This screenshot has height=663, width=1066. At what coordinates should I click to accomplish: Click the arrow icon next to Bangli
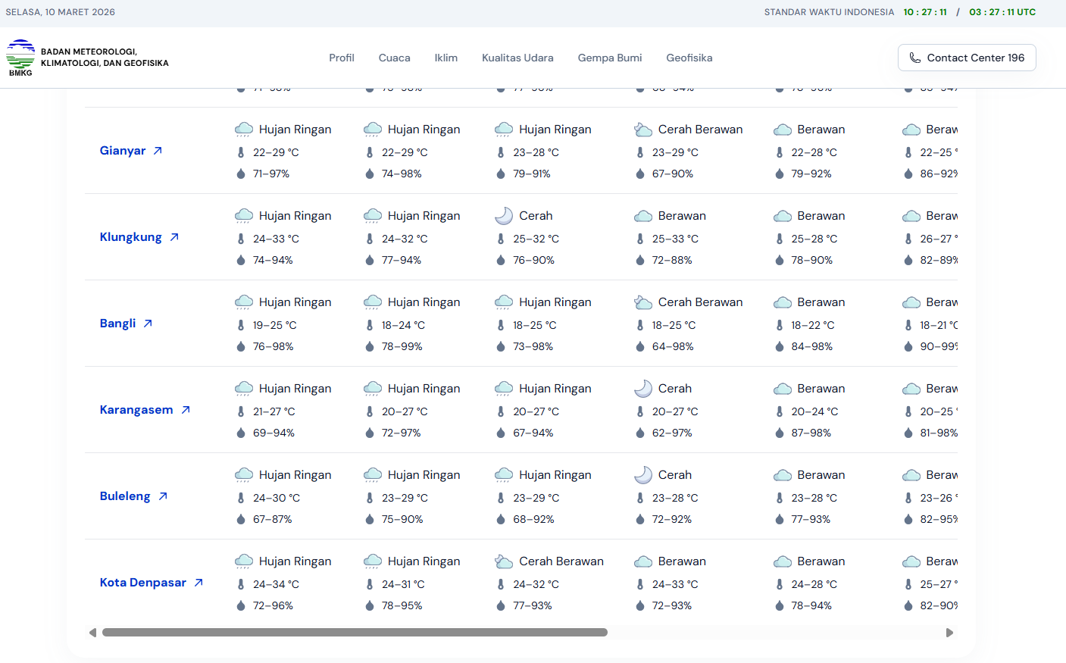(148, 324)
